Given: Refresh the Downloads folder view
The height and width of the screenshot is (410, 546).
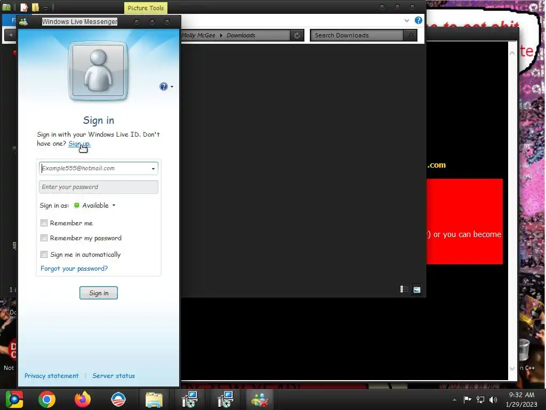Looking at the screenshot, I should 297,35.
